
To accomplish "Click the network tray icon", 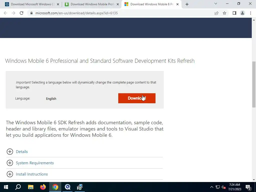I will pos(218,187).
